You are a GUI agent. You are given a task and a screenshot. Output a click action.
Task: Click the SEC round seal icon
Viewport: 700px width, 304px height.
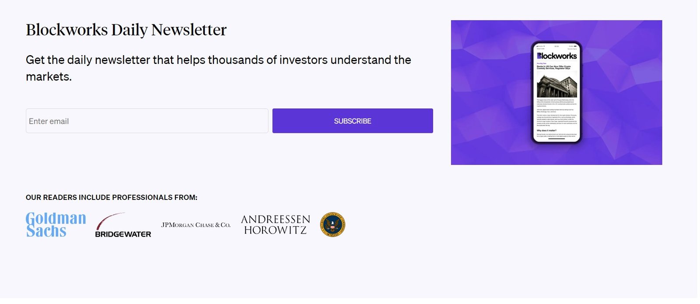pos(332,225)
